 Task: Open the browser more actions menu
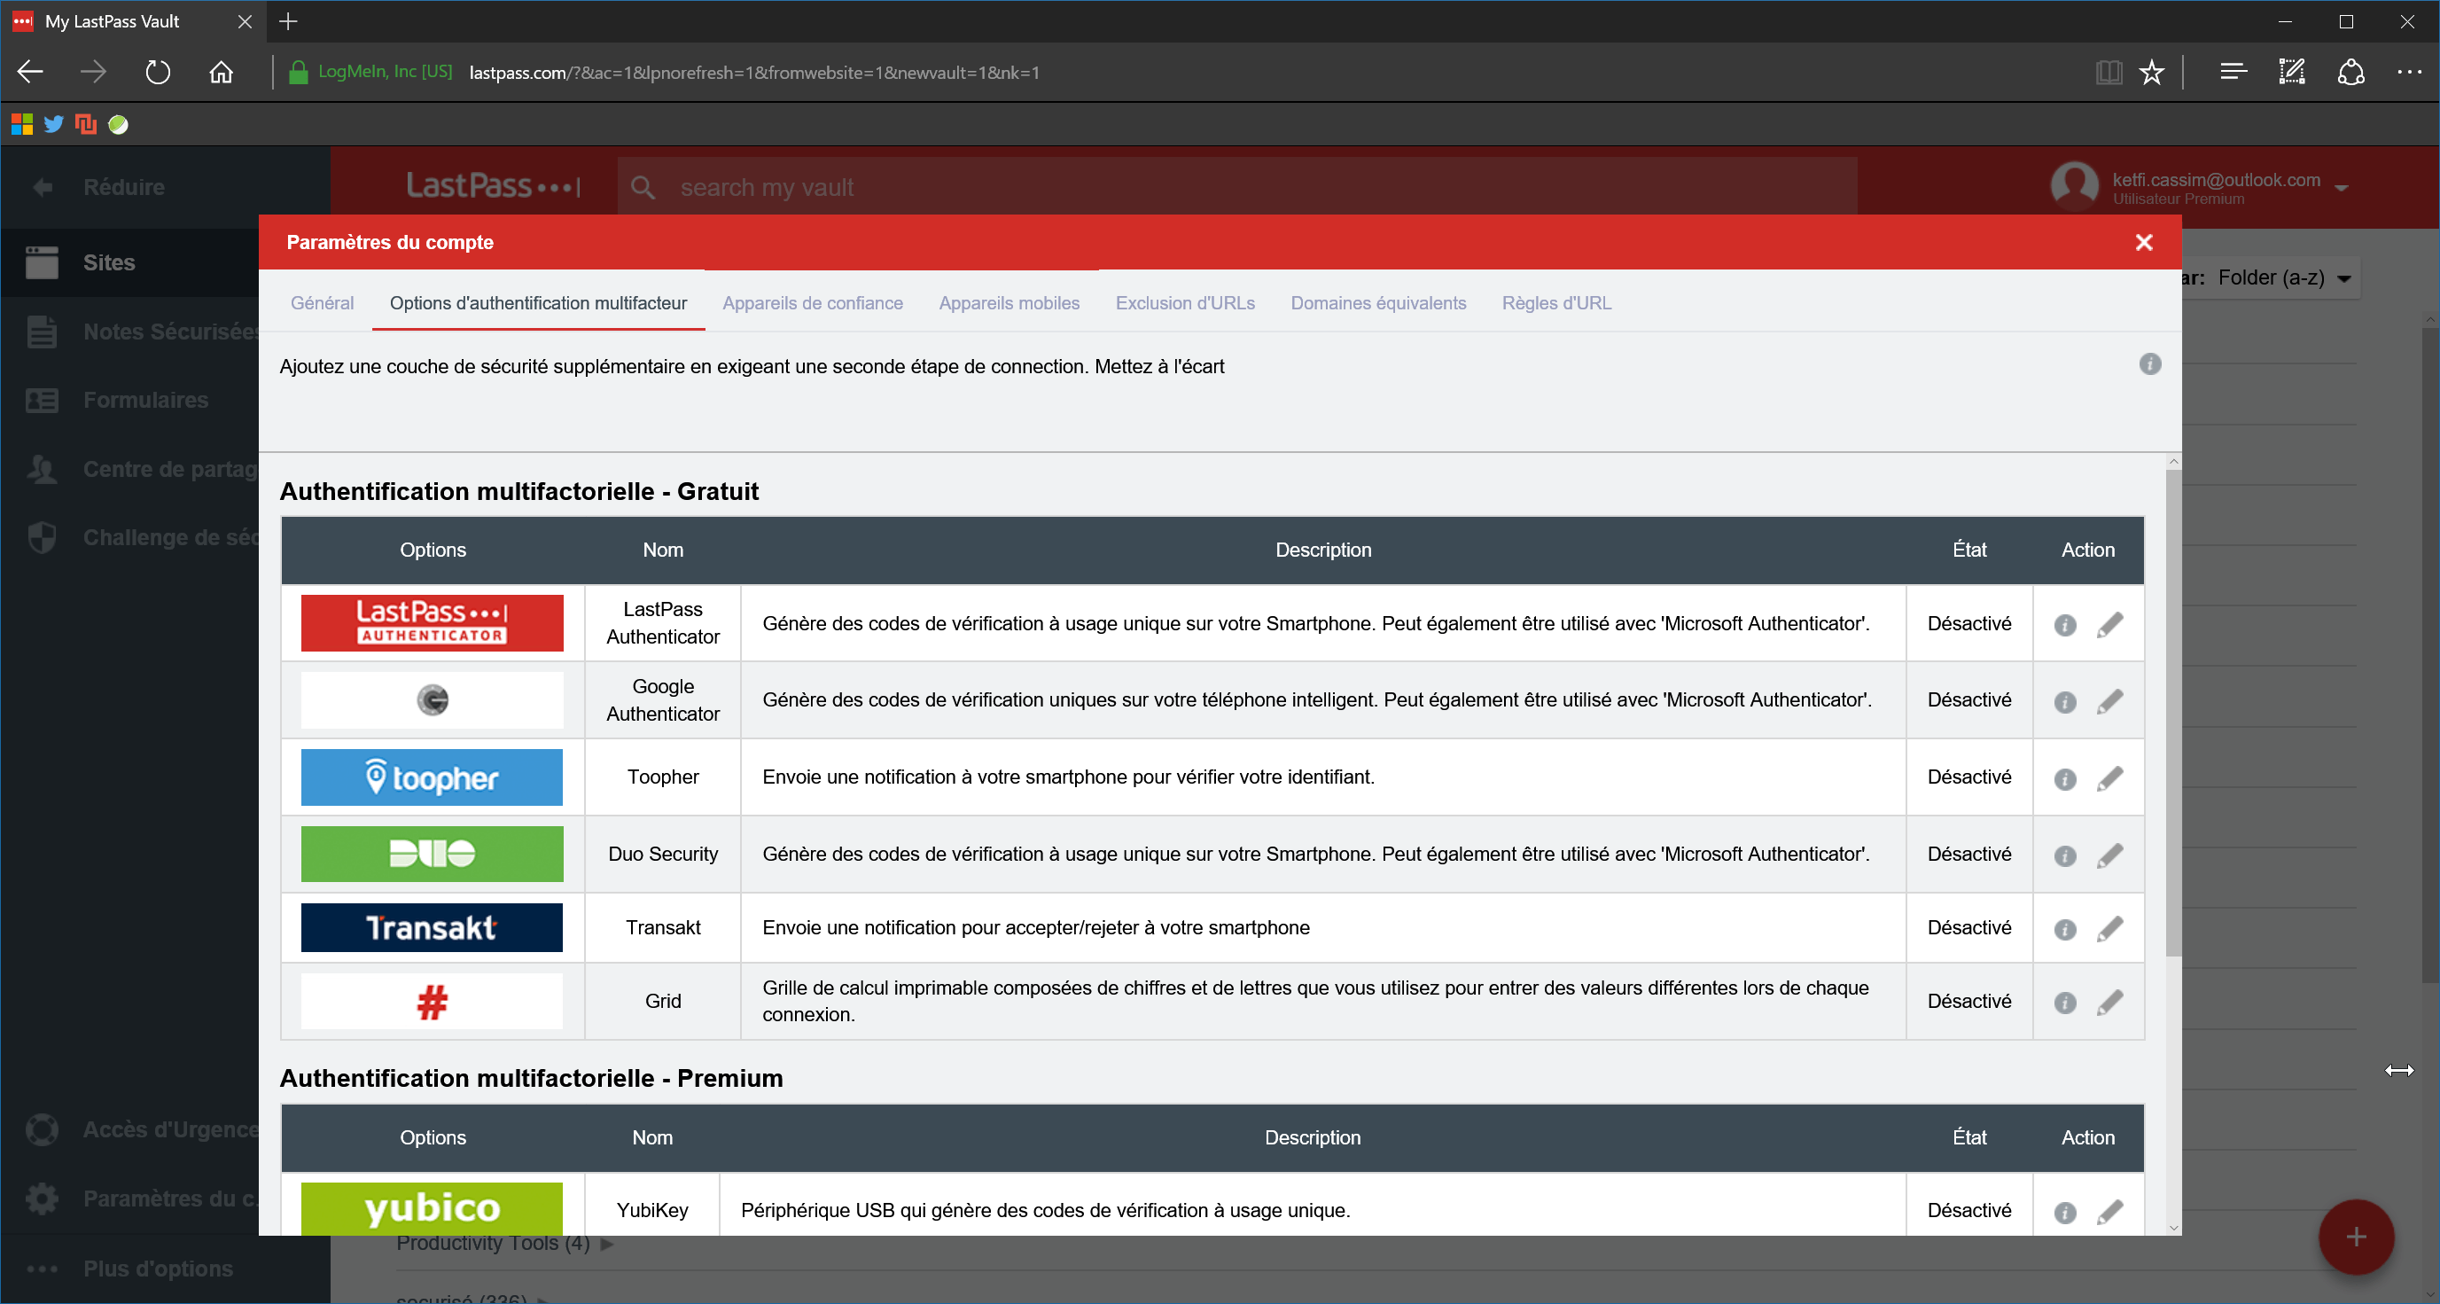[x=2410, y=72]
